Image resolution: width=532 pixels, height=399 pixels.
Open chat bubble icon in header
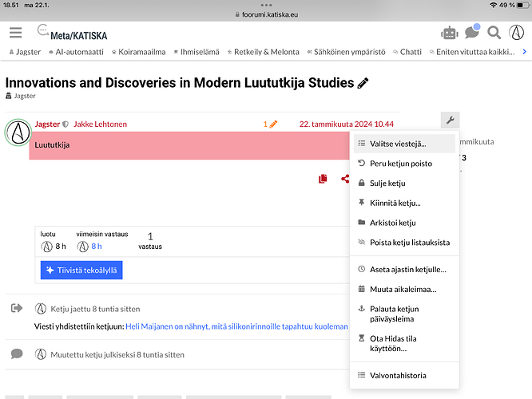coord(472,32)
